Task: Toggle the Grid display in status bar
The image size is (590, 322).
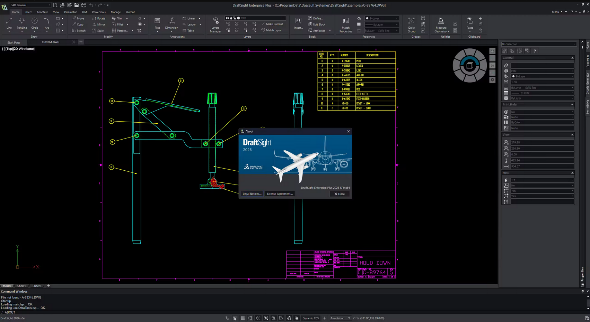Action: 243,318
